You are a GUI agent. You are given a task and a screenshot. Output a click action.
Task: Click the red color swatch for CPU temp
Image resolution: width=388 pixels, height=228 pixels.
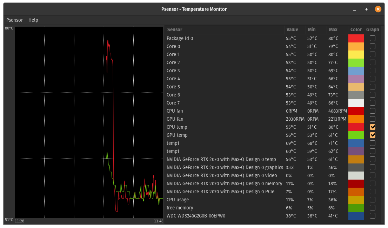[x=356, y=127]
